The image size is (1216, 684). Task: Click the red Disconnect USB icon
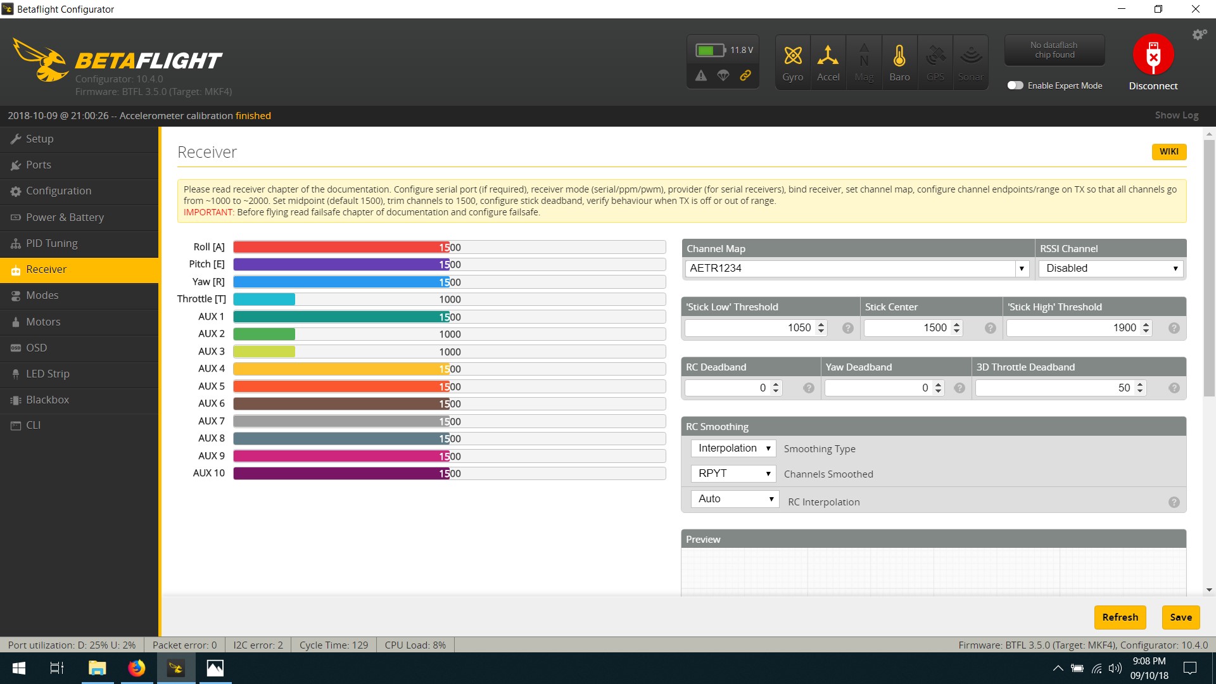(1153, 55)
